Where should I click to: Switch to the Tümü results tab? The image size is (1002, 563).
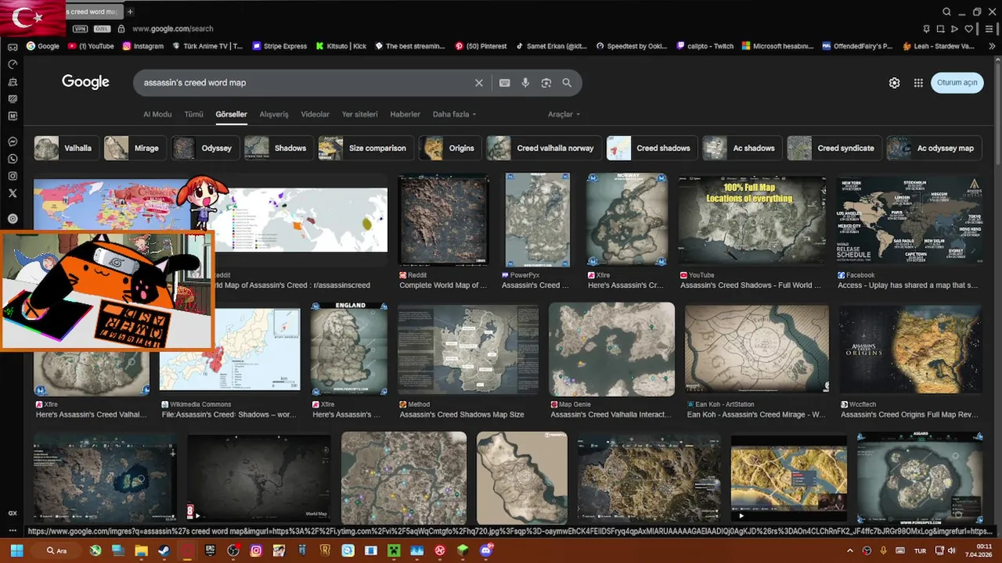193,114
